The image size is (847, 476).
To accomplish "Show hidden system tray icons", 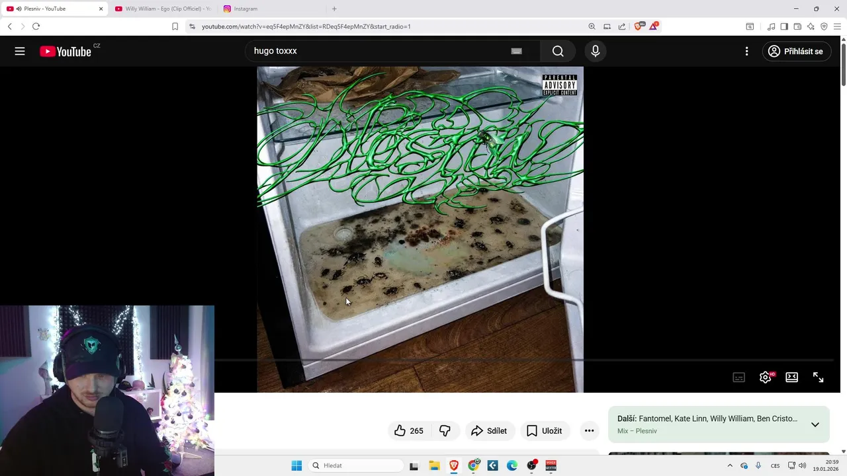I will click(730, 465).
